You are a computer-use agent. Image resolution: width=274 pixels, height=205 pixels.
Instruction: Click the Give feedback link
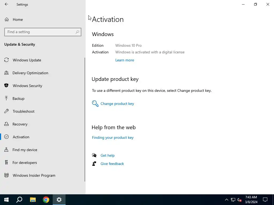pyautogui.click(x=112, y=164)
